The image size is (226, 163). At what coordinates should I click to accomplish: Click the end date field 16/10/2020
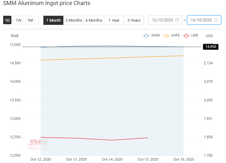[204, 20]
